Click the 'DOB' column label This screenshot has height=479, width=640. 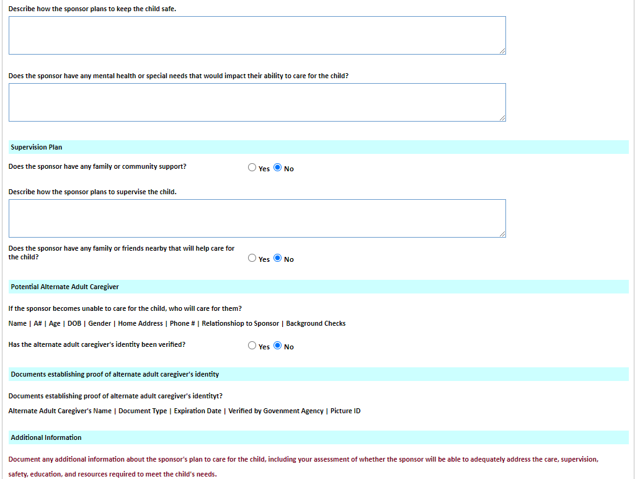coord(74,323)
